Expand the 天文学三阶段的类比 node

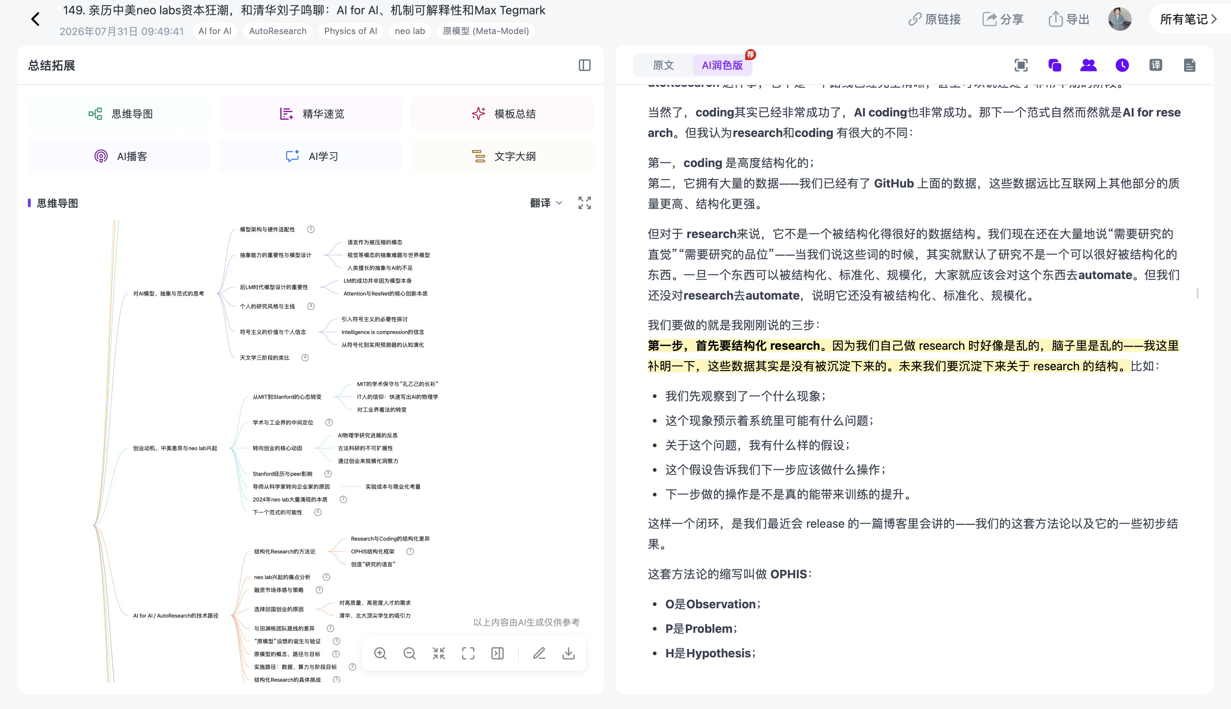[x=305, y=357]
